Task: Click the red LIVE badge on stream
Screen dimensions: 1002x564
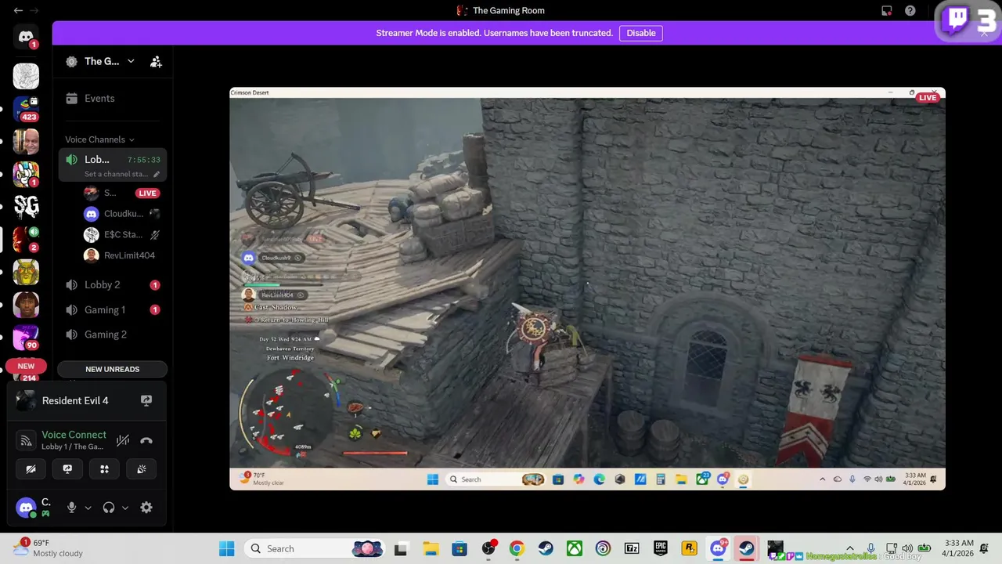Action: coord(928,98)
